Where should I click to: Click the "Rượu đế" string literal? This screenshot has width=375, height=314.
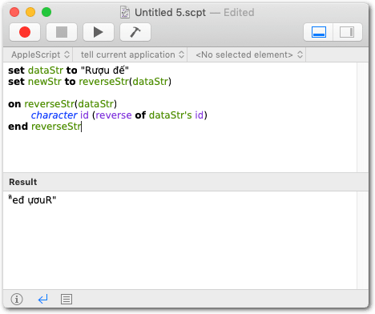click(x=105, y=70)
